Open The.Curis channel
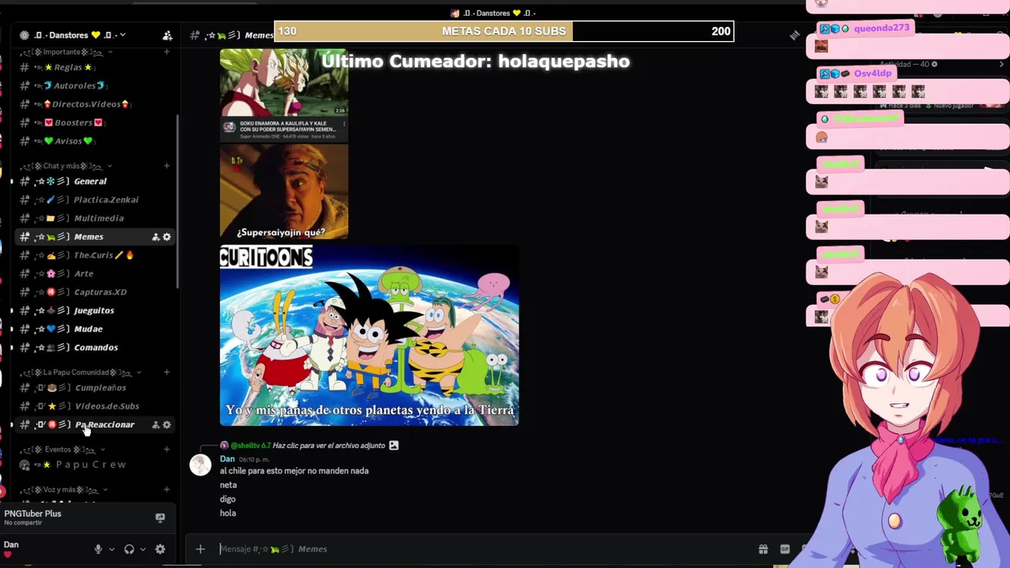Screen dimensions: 1010x568 click(x=95, y=256)
